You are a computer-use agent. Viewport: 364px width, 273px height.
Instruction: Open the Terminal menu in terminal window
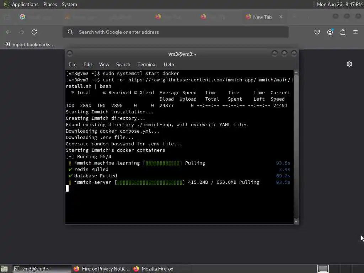click(147, 65)
